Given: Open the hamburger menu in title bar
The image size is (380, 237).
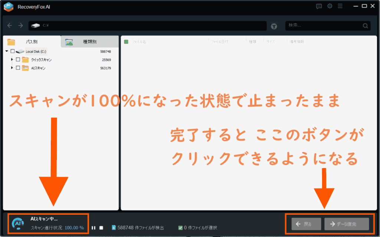Looking at the screenshot, I should [x=340, y=6].
